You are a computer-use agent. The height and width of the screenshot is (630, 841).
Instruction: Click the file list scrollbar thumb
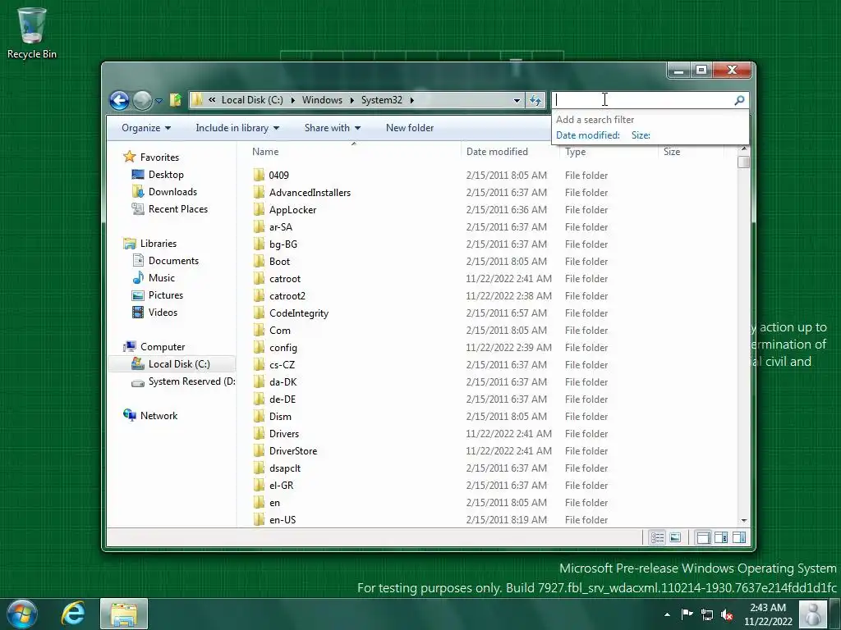743,162
